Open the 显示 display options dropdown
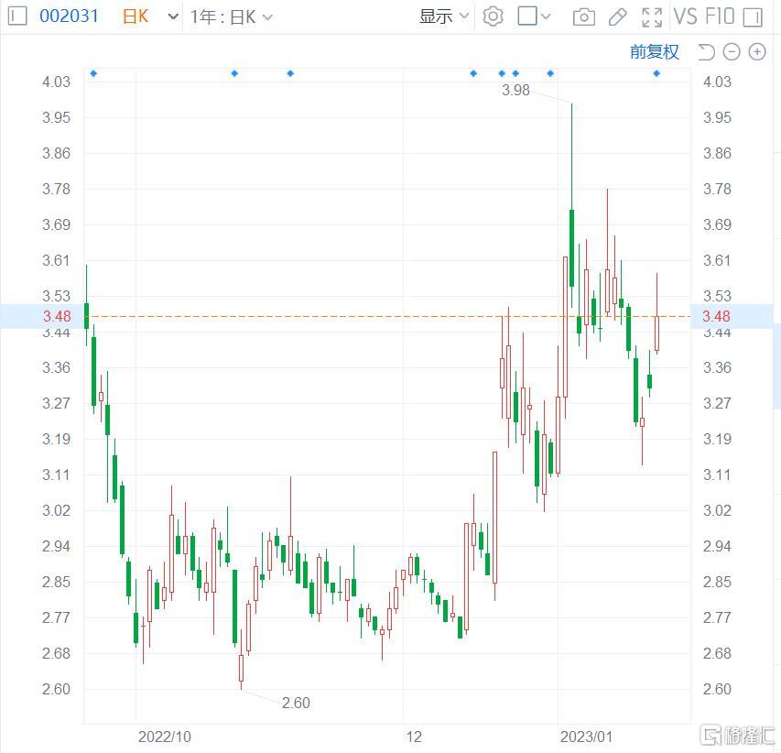Screen dimensions: 781x753 (444, 16)
